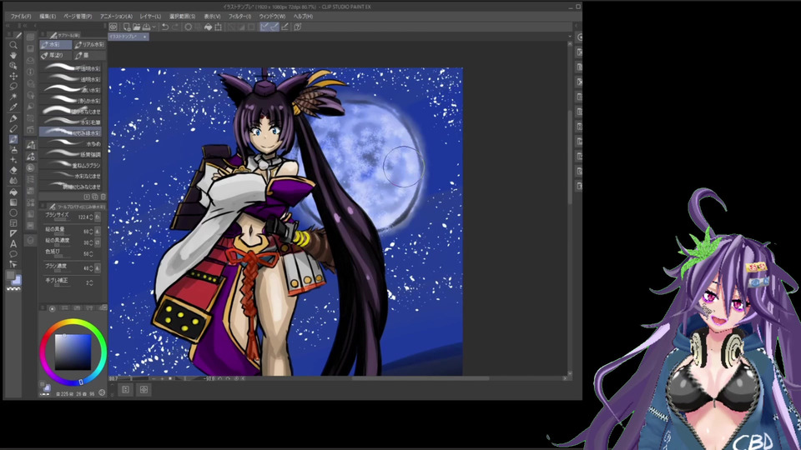Screen dimensions: 801x450
Task: Click the Undo arrow icon
Action: tap(165, 27)
